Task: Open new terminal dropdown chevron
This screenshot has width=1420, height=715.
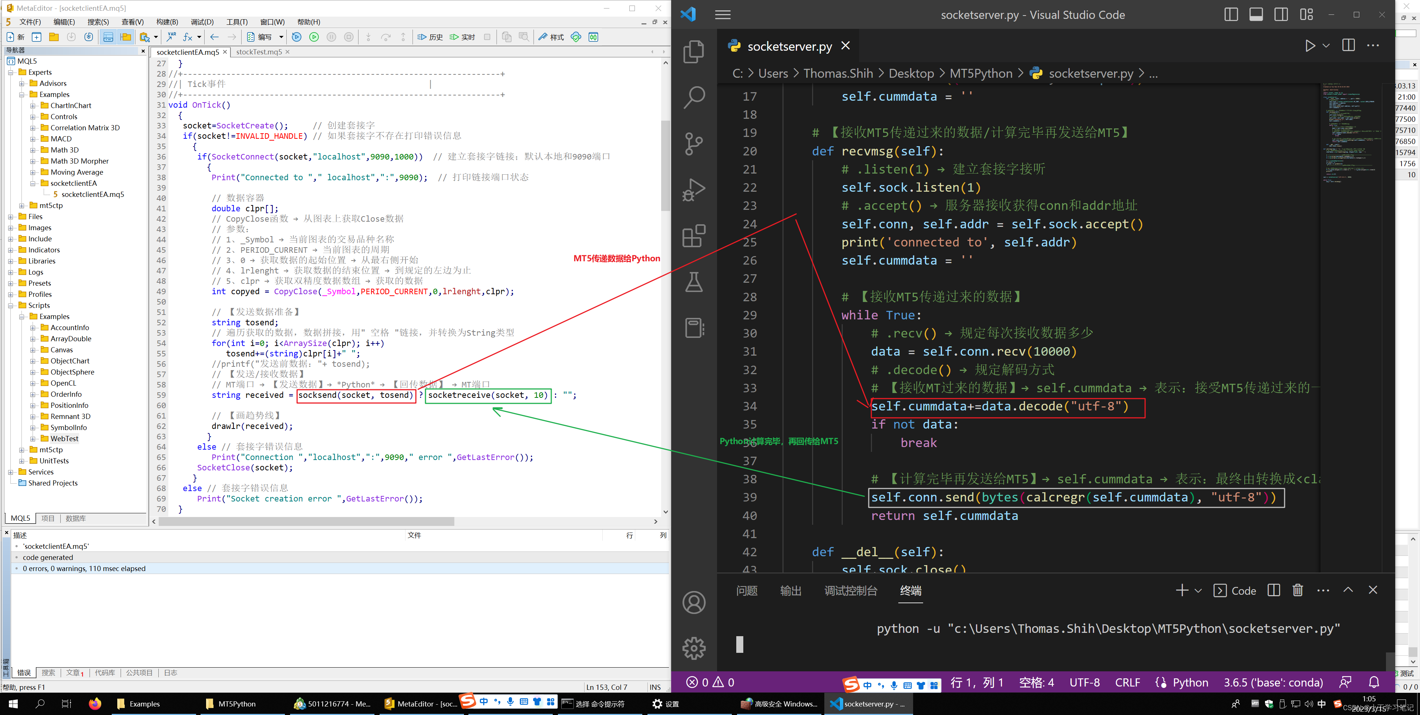Action: pyautogui.click(x=1198, y=590)
